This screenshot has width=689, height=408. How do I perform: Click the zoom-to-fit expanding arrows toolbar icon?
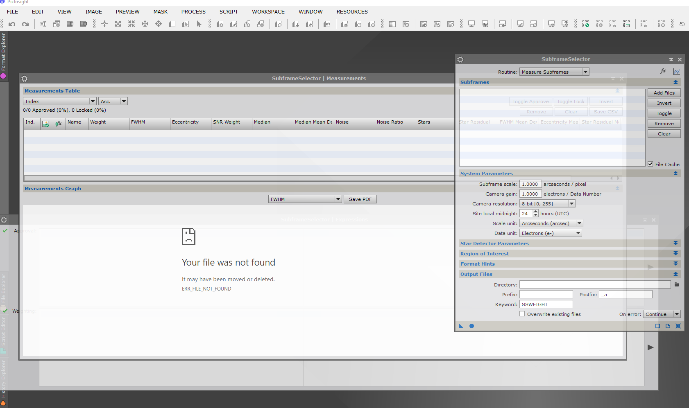click(x=118, y=24)
